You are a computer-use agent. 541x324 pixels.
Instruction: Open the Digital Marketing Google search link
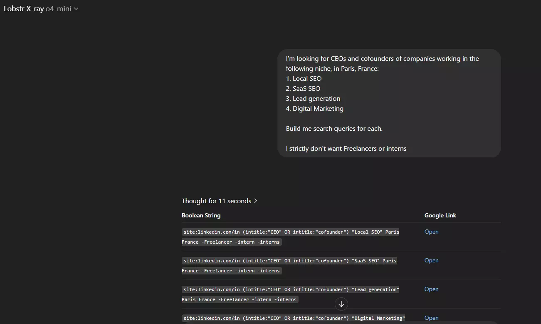pos(431,318)
